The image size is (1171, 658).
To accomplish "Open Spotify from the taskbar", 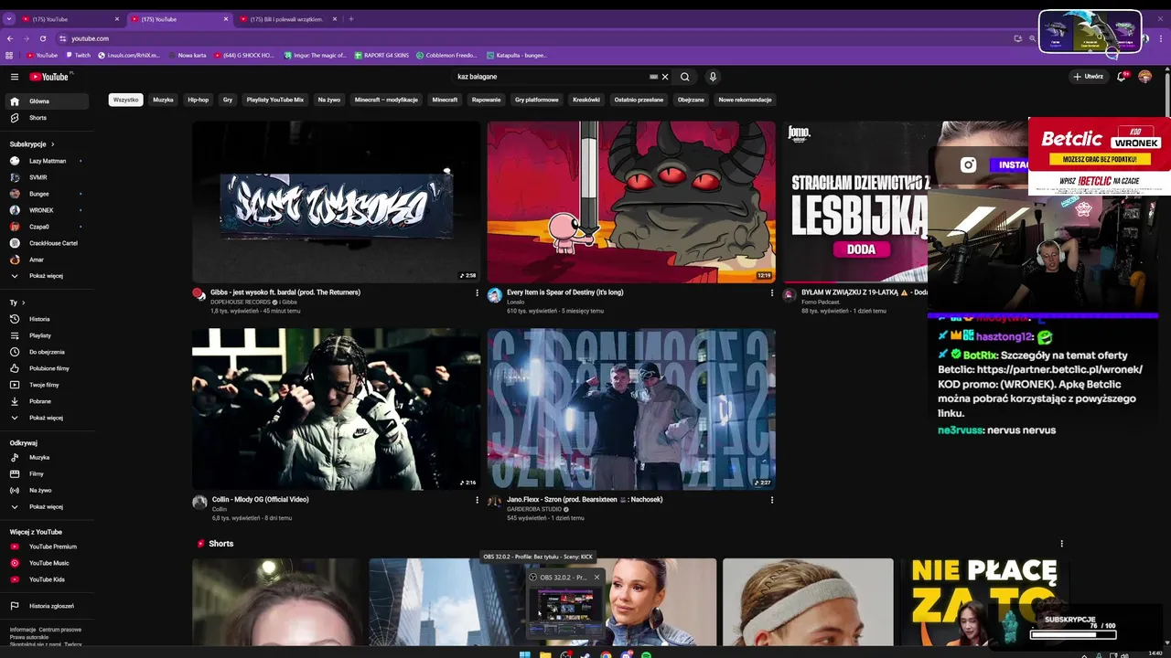I will tap(646, 654).
